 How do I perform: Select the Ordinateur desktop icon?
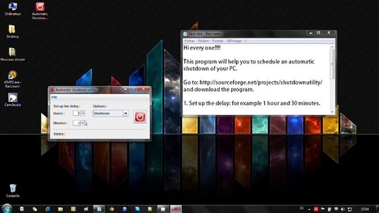[x=12, y=9]
